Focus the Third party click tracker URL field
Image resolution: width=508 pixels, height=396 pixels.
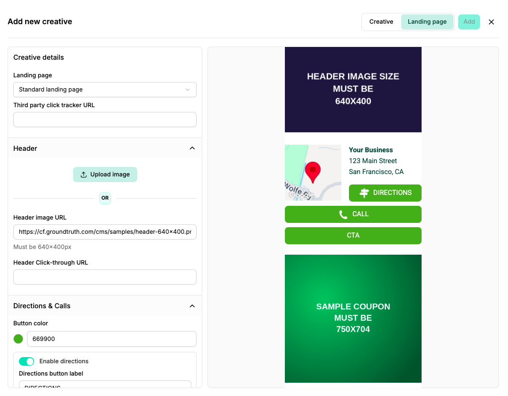click(104, 120)
